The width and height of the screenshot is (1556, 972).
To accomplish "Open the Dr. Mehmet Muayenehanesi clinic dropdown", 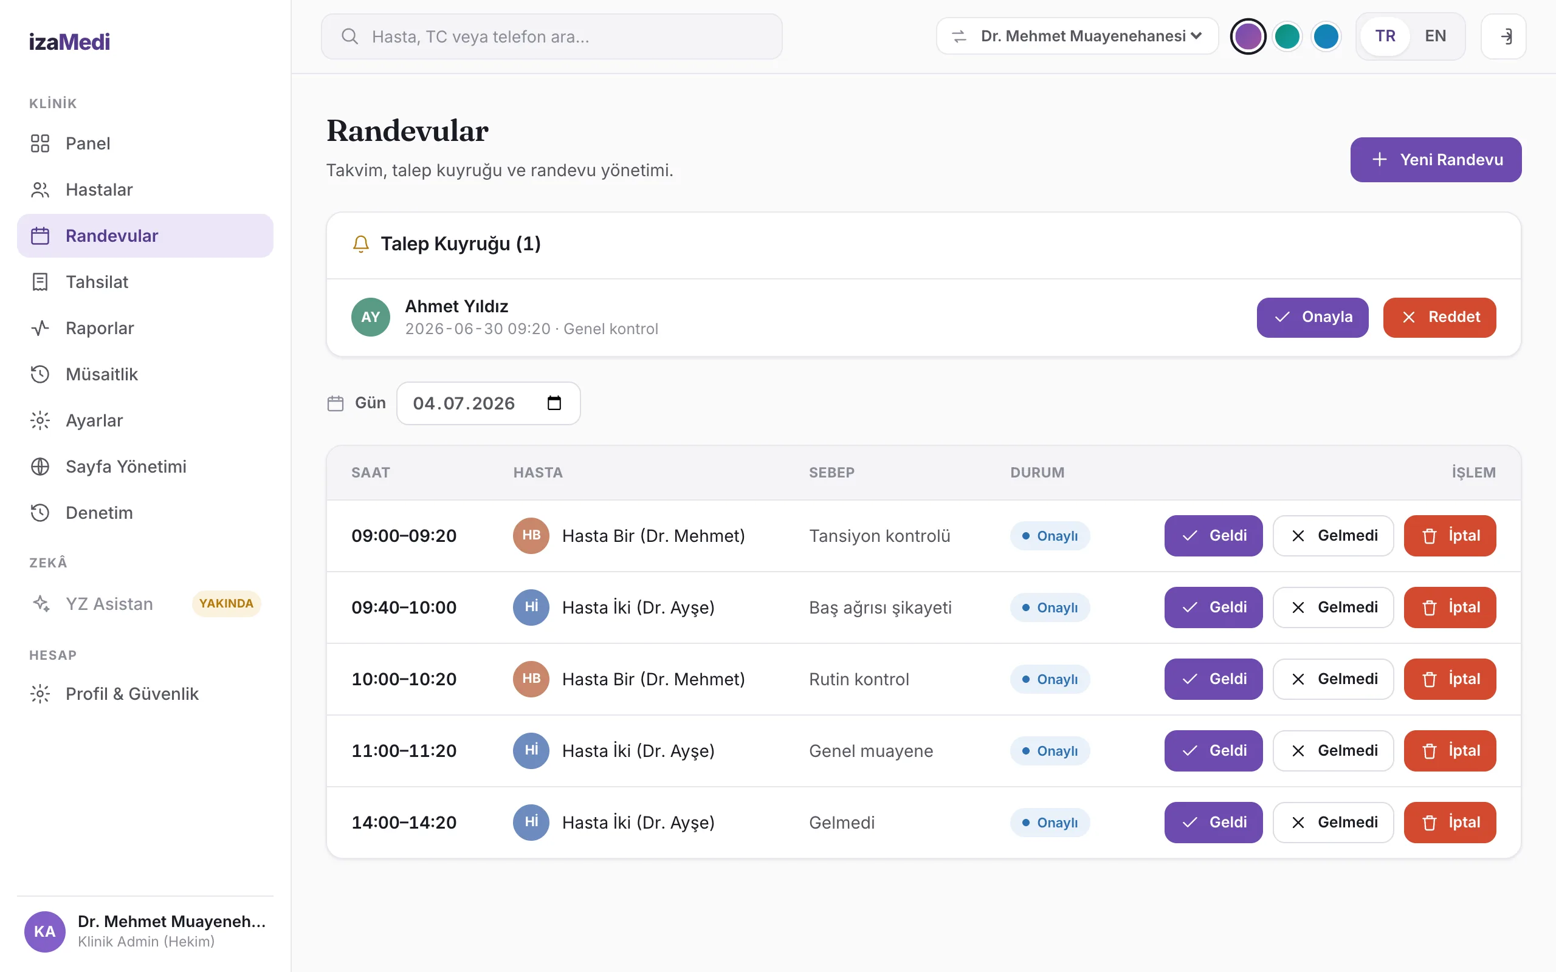I will point(1077,36).
